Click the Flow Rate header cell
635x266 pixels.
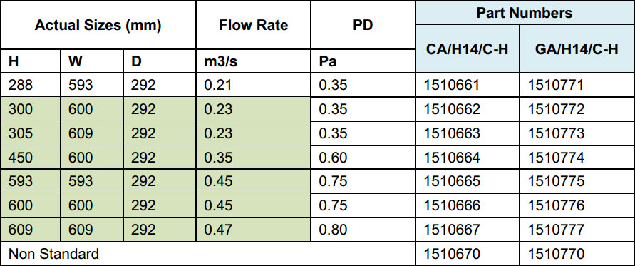253,25
